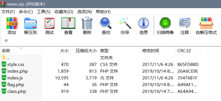Sort by 修改时间 column header

click(158, 51)
